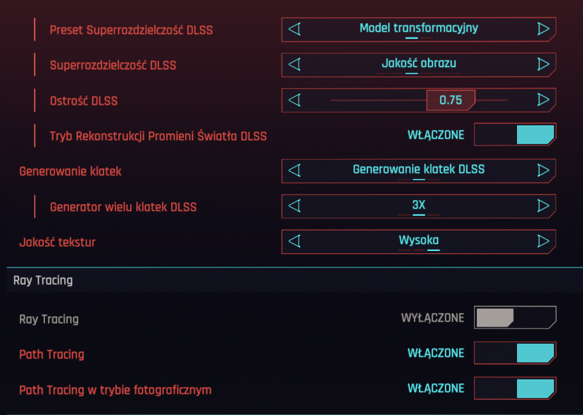Decrease Ostrość DLSS with left arrow
This screenshot has height=415, width=583.
point(294,100)
